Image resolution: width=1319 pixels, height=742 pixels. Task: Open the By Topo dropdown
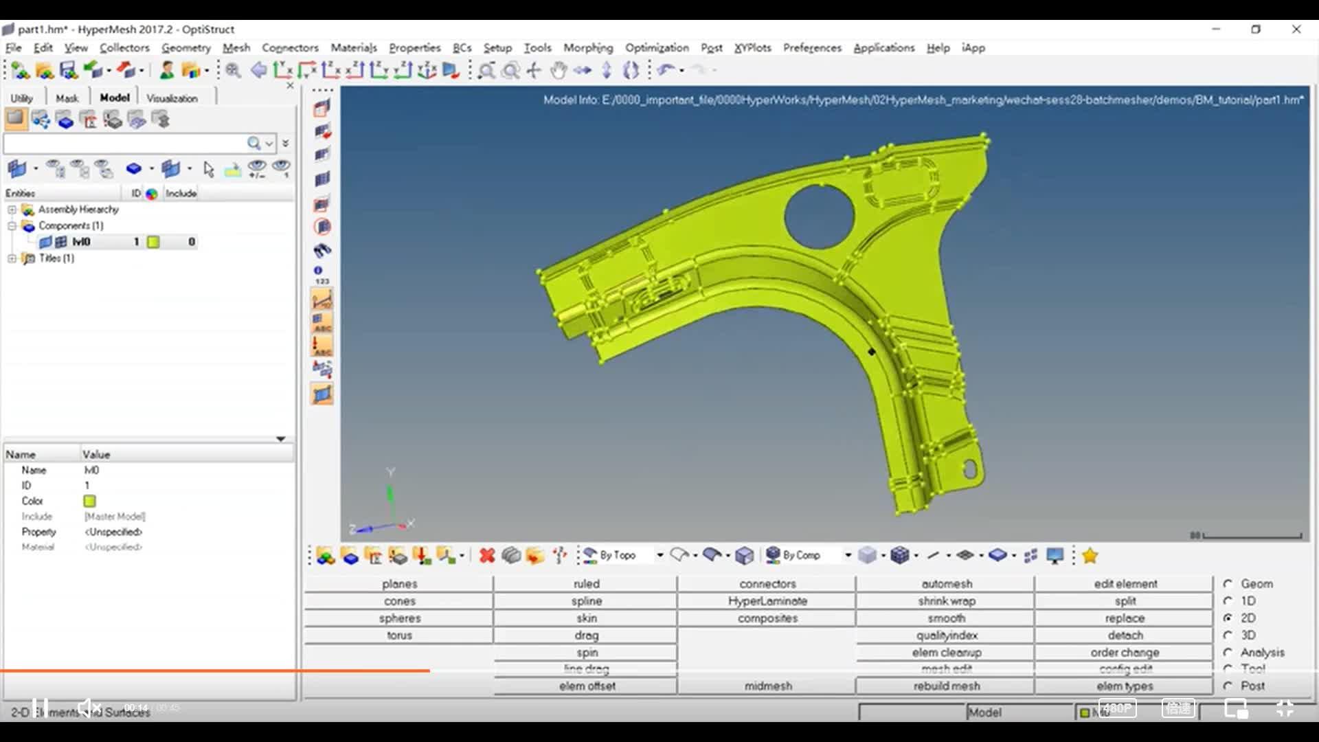(659, 555)
